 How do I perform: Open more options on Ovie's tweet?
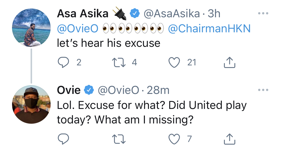pos(263,90)
